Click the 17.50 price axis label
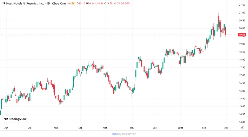248x137 pixels. tap(242, 67)
